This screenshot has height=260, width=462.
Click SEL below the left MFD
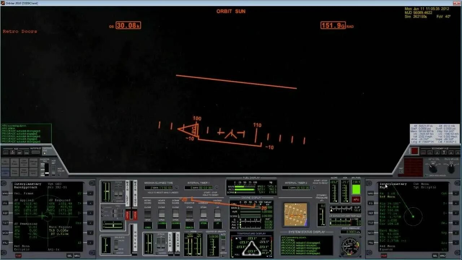coord(70,256)
